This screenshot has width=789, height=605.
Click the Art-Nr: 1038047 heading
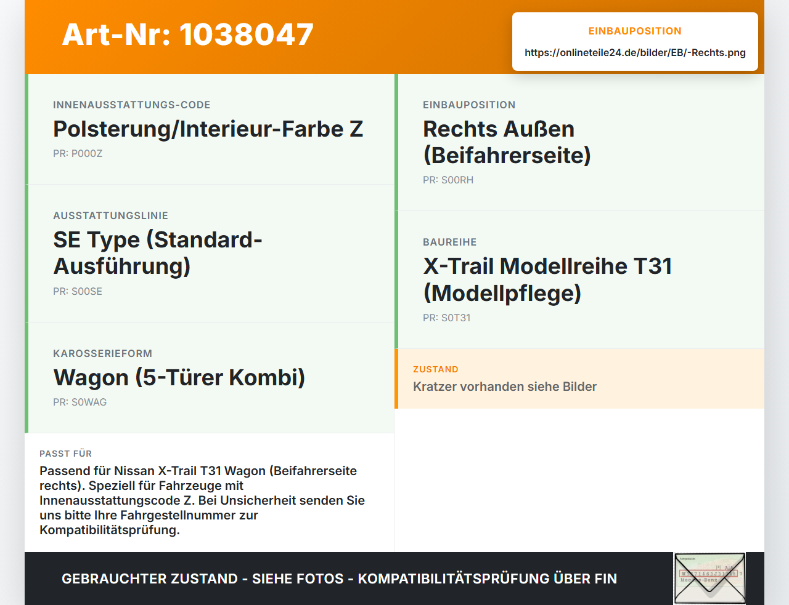tap(188, 34)
